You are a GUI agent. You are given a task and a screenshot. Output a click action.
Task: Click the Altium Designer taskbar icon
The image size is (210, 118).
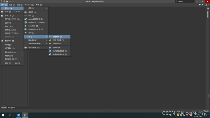[25, 115]
